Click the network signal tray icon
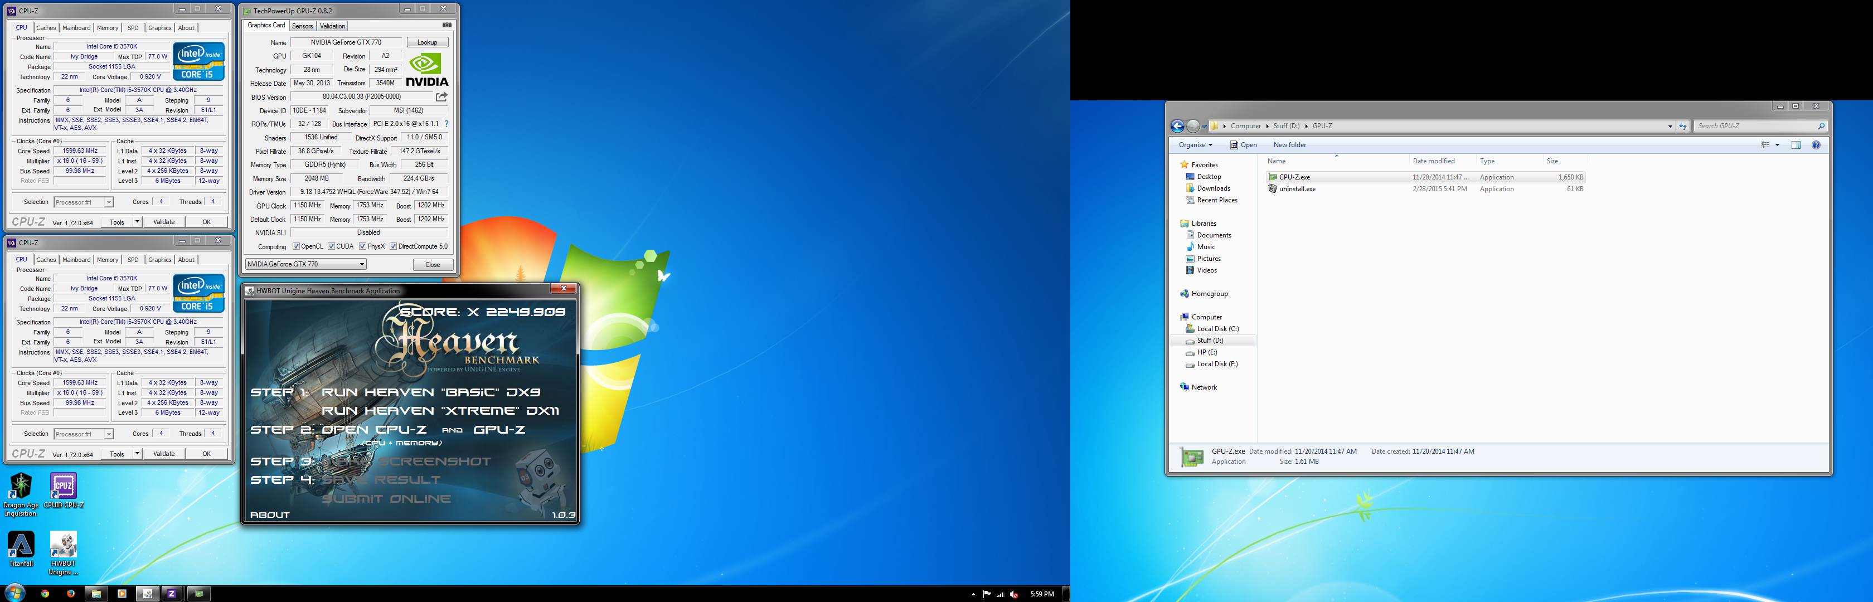The image size is (1873, 602). pyautogui.click(x=1001, y=594)
